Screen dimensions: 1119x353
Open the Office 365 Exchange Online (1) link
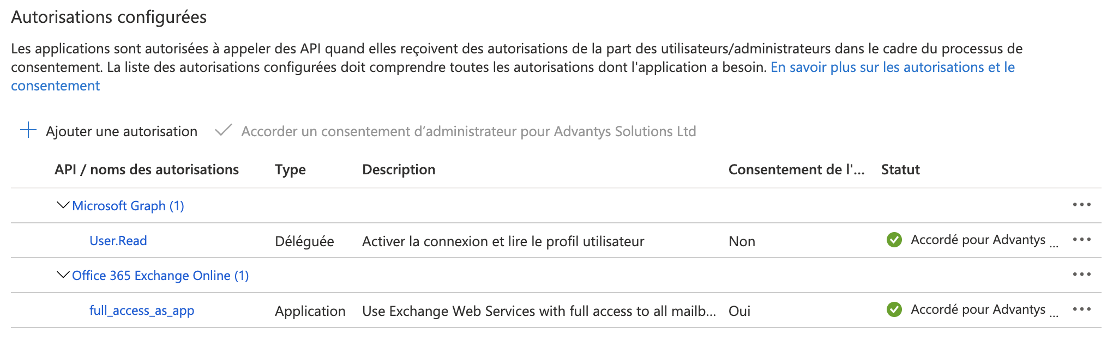click(160, 276)
